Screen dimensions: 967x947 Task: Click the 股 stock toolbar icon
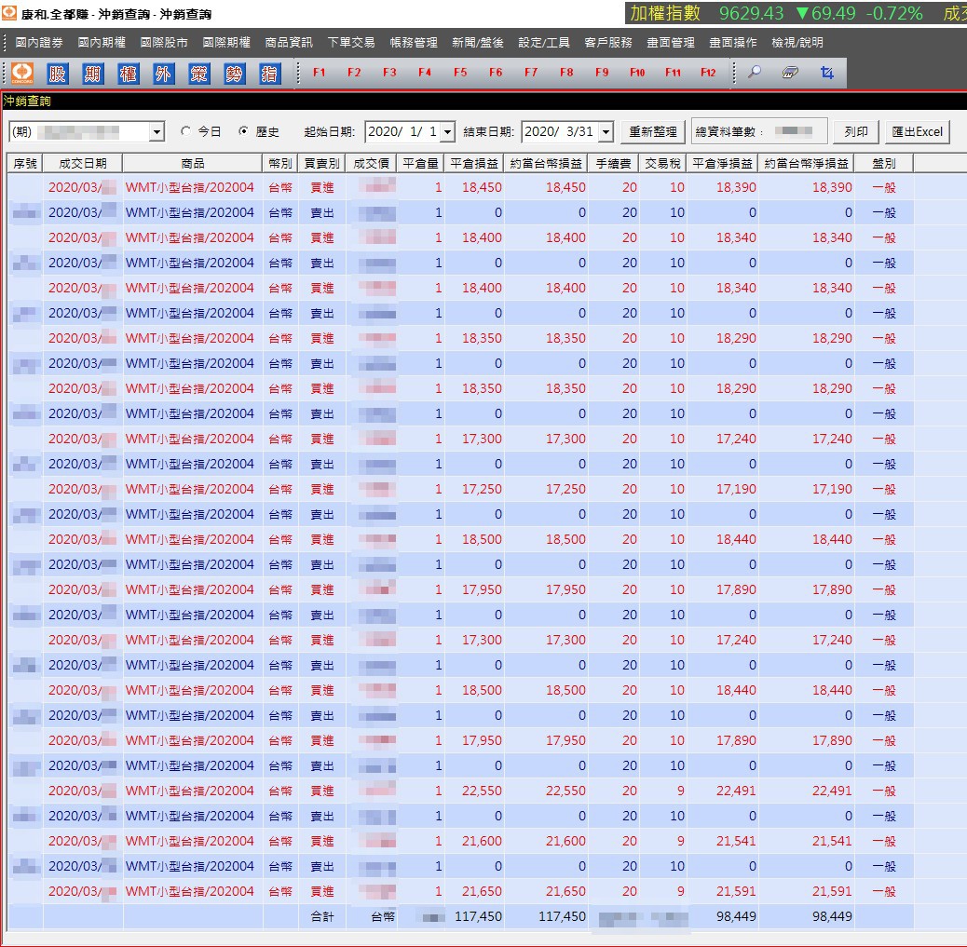pos(57,74)
